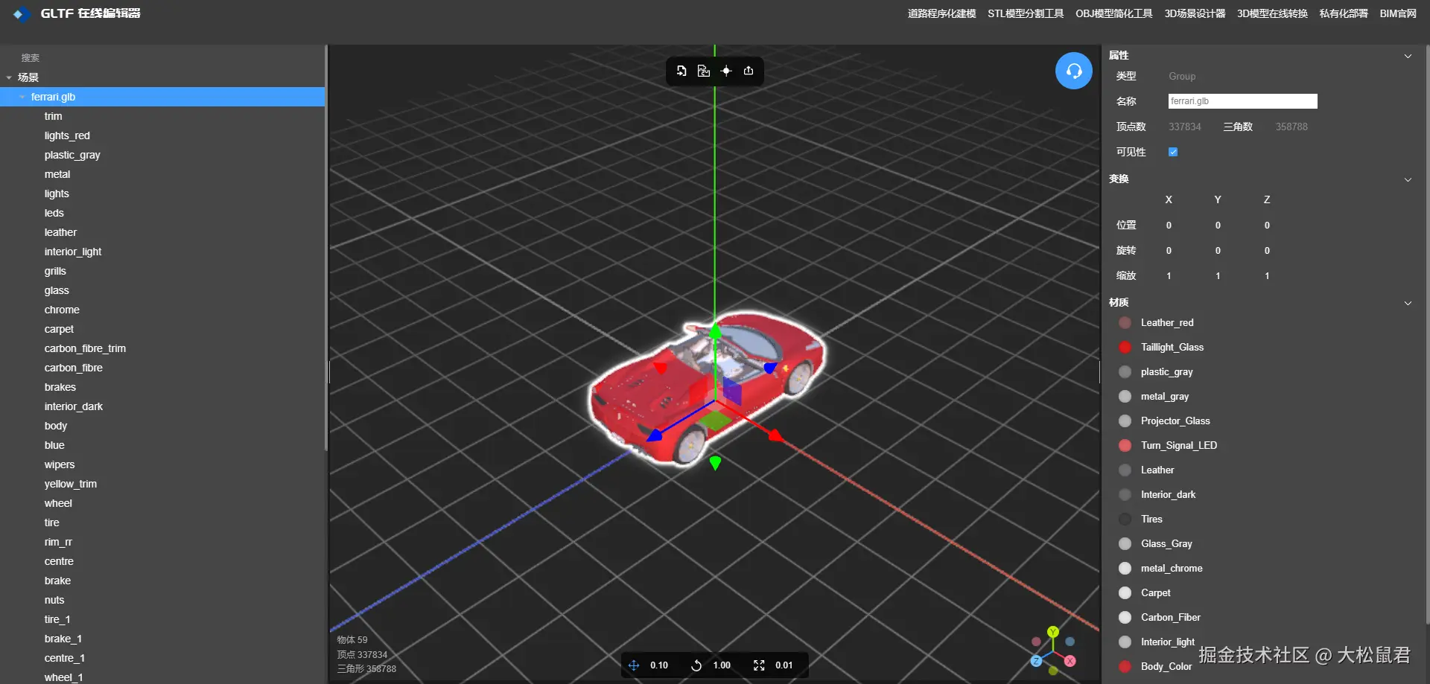Click the export/upload toolbar icon
The width and height of the screenshot is (1430, 684).
pyautogui.click(x=749, y=71)
